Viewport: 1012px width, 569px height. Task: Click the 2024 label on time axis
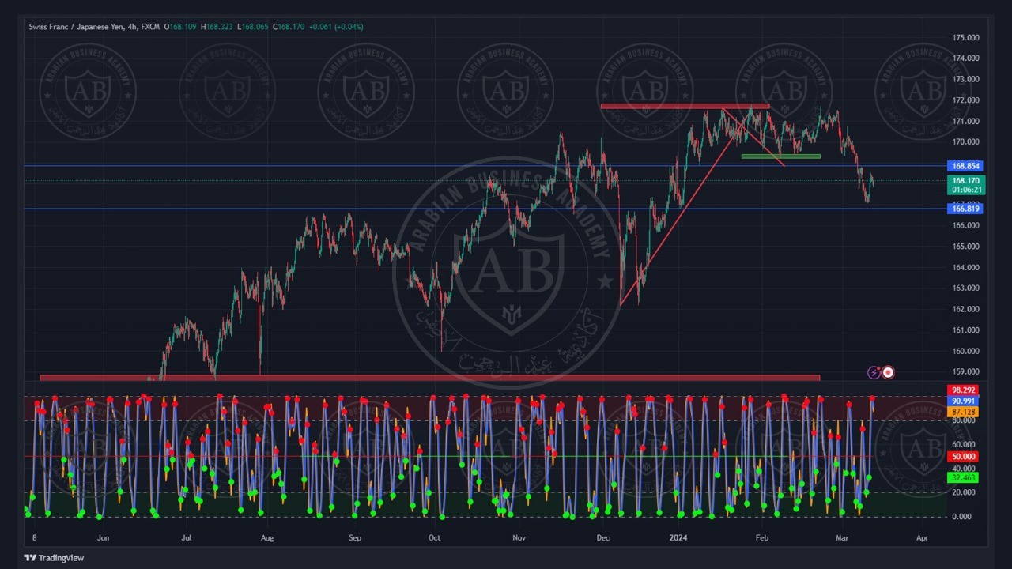(x=678, y=537)
